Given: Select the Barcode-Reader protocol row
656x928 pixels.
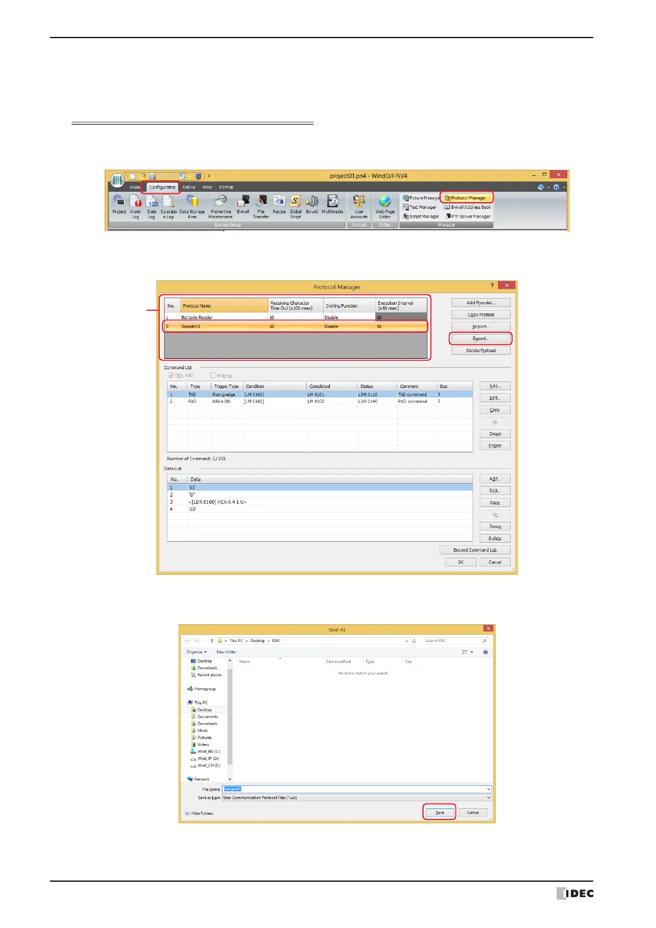Looking at the screenshot, I should click(x=295, y=317).
